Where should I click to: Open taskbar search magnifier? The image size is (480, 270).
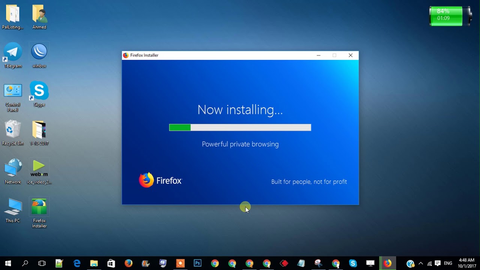tap(25, 263)
